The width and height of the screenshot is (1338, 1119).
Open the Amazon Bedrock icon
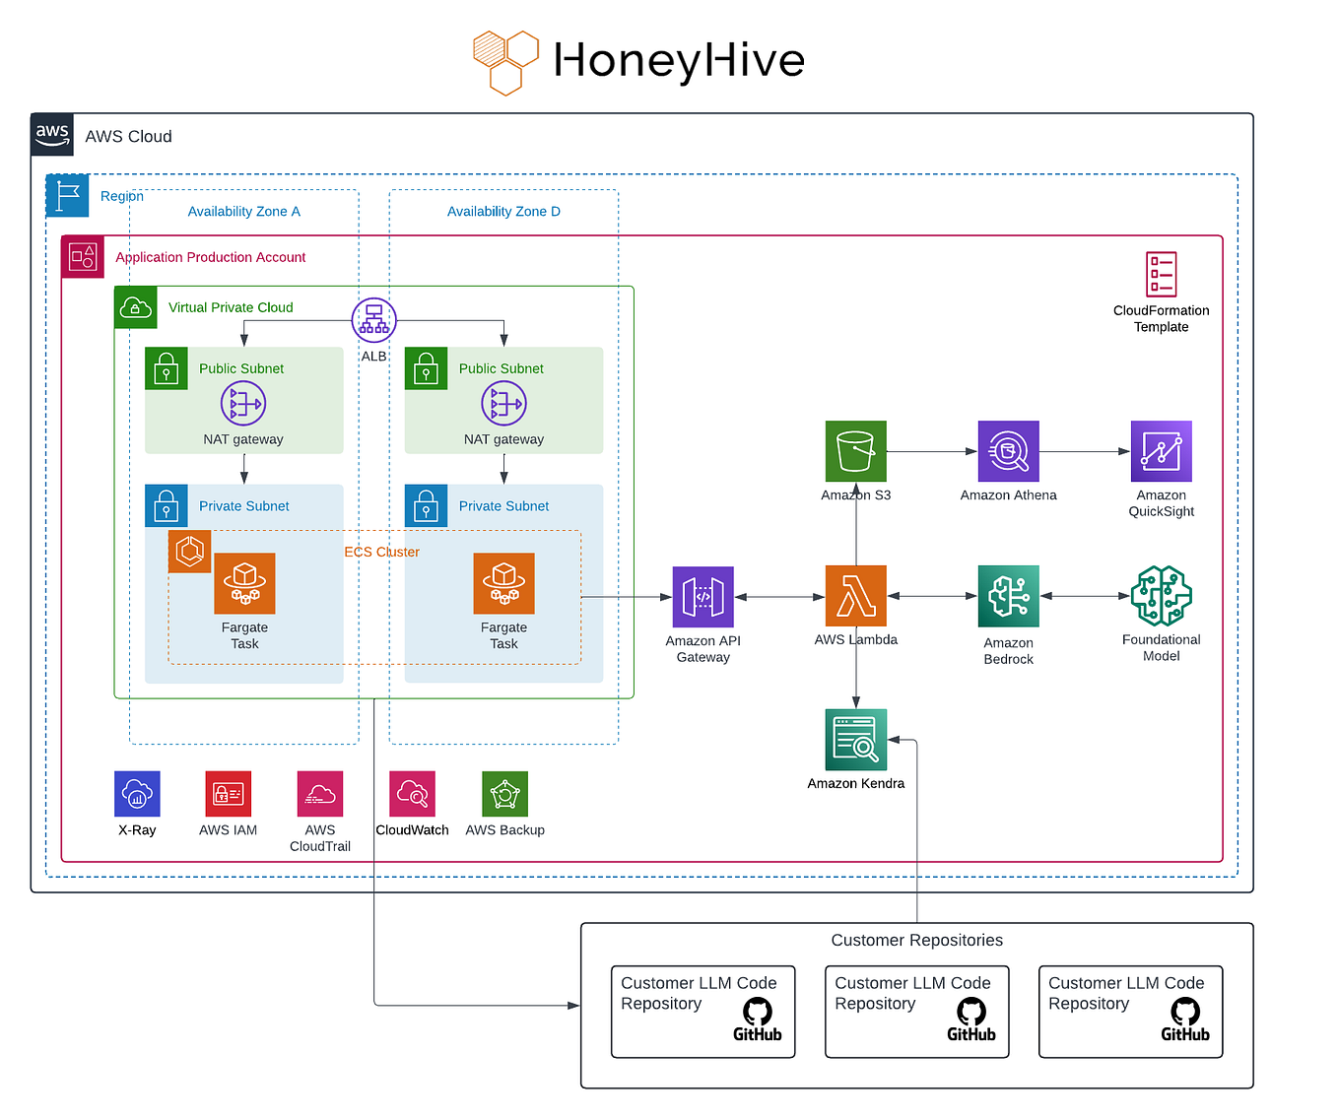[x=1008, y=597]
